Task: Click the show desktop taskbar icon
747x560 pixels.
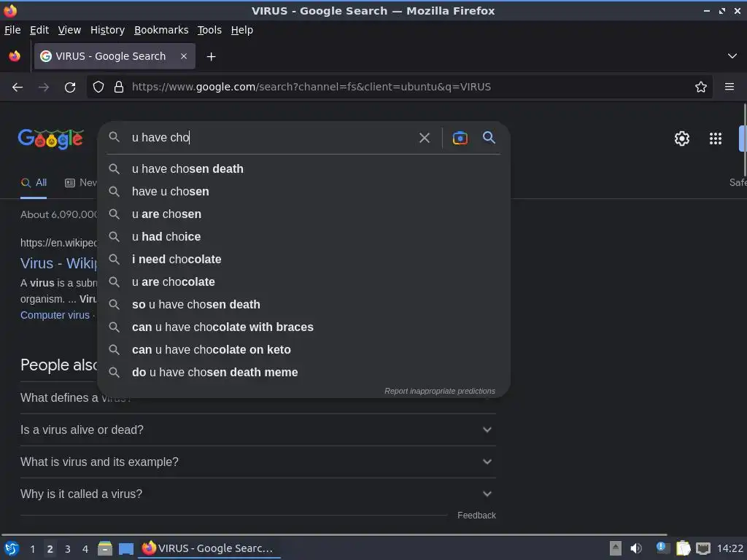Action: pyautogui.click(x=126, y=549)
